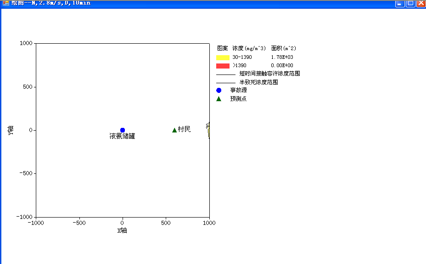The height and width of the screenshot is (264, 426).
Task: Click the Y-axis tick label 1000
Action: [x=26, y=43]
